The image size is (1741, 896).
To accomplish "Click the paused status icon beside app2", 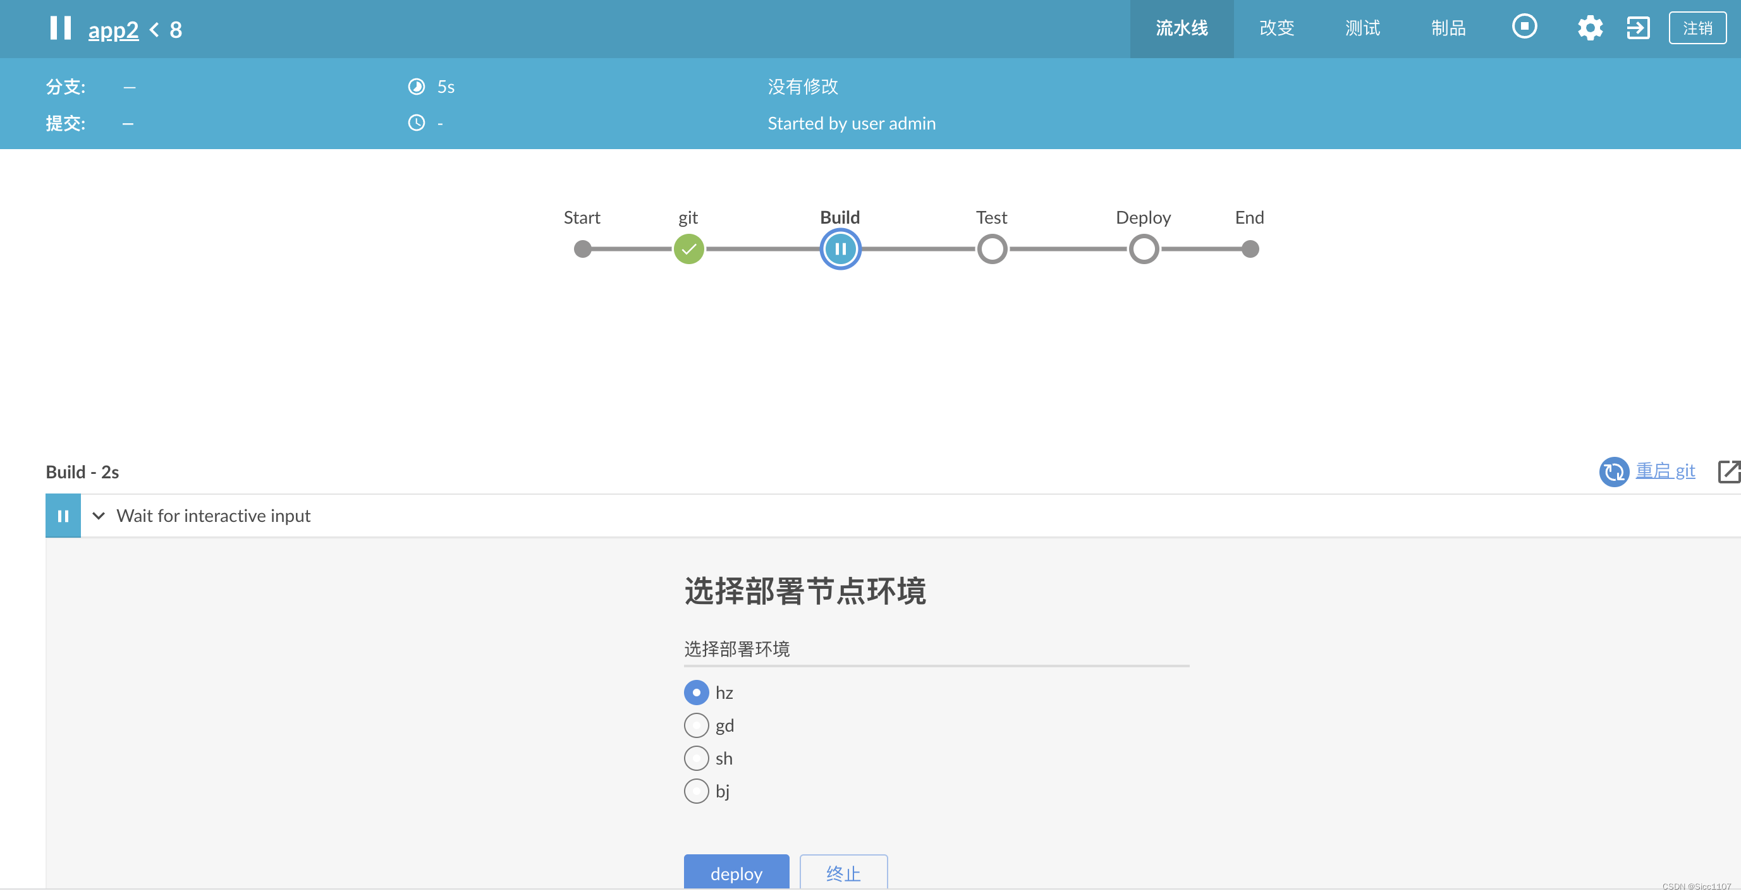I will 60,28.
